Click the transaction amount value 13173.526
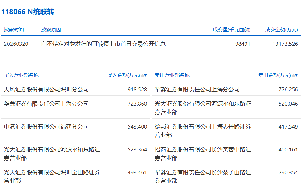306x189 pixels. (285, 44)
